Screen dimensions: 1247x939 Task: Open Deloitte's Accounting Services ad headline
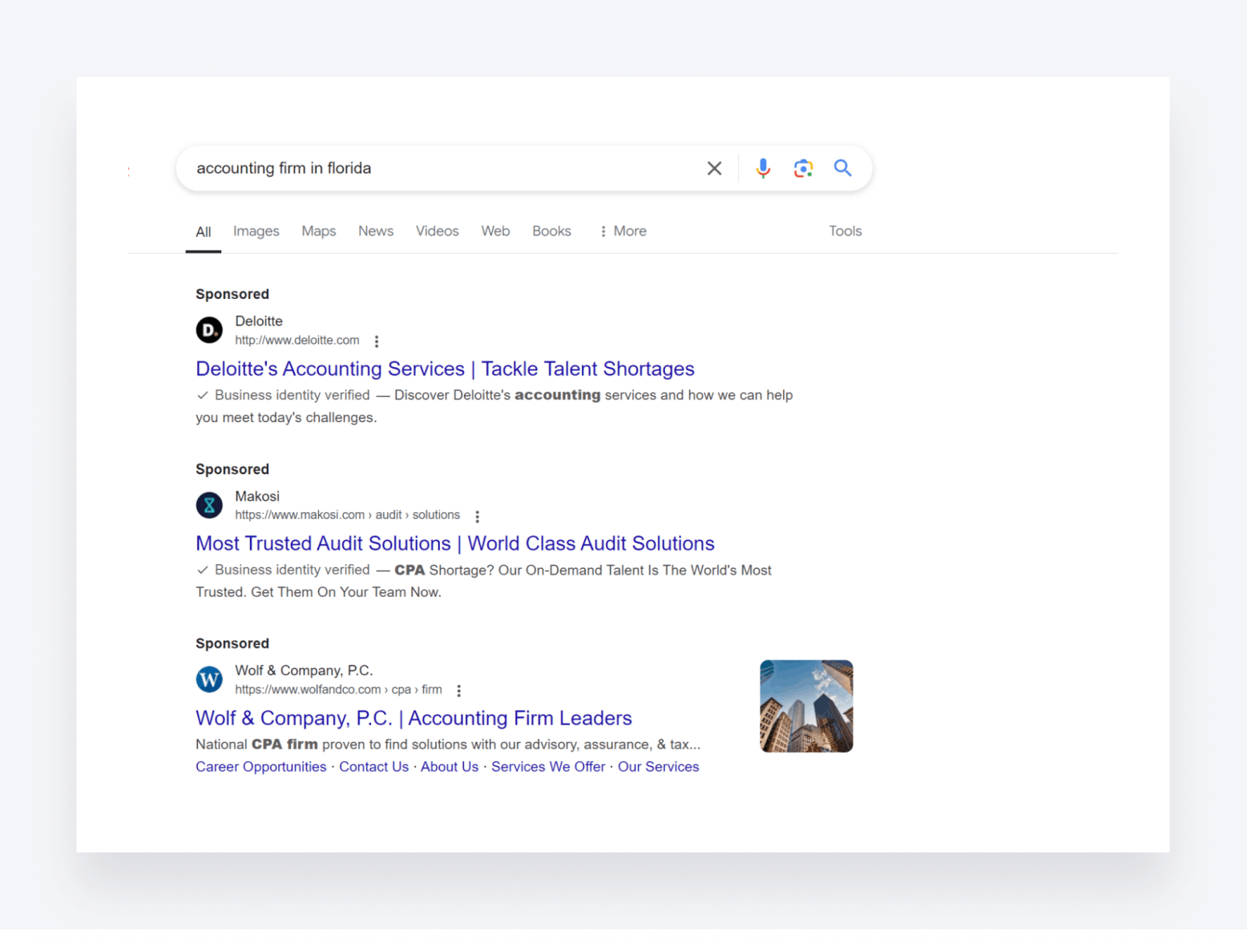tap(445, 369)
